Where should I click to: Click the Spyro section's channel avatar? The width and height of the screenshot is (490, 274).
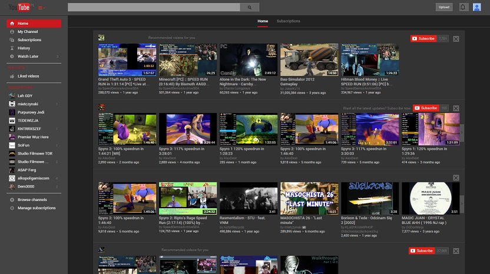(101, 107)
